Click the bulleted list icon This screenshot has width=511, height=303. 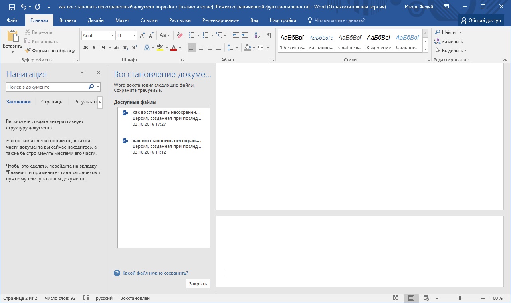point(192,36)
